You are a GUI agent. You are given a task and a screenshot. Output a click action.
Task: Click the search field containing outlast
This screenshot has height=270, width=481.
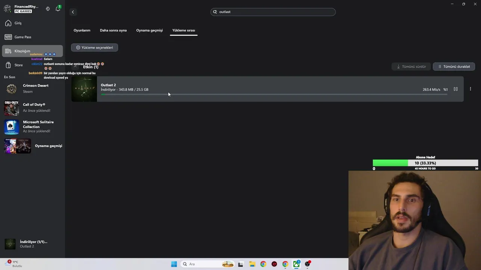pyautogui.click(x=273, y=12)
